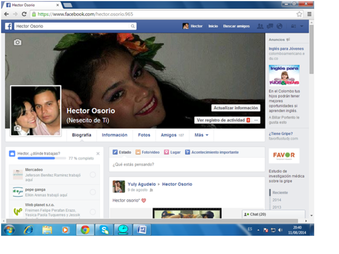This screenshot has height=254, width=339.
Task: Click the volume speaker tray icon
Action: (x=280, y=230)
